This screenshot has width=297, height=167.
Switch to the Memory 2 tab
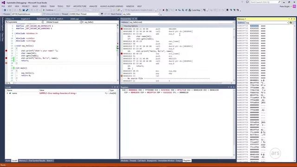23,161
